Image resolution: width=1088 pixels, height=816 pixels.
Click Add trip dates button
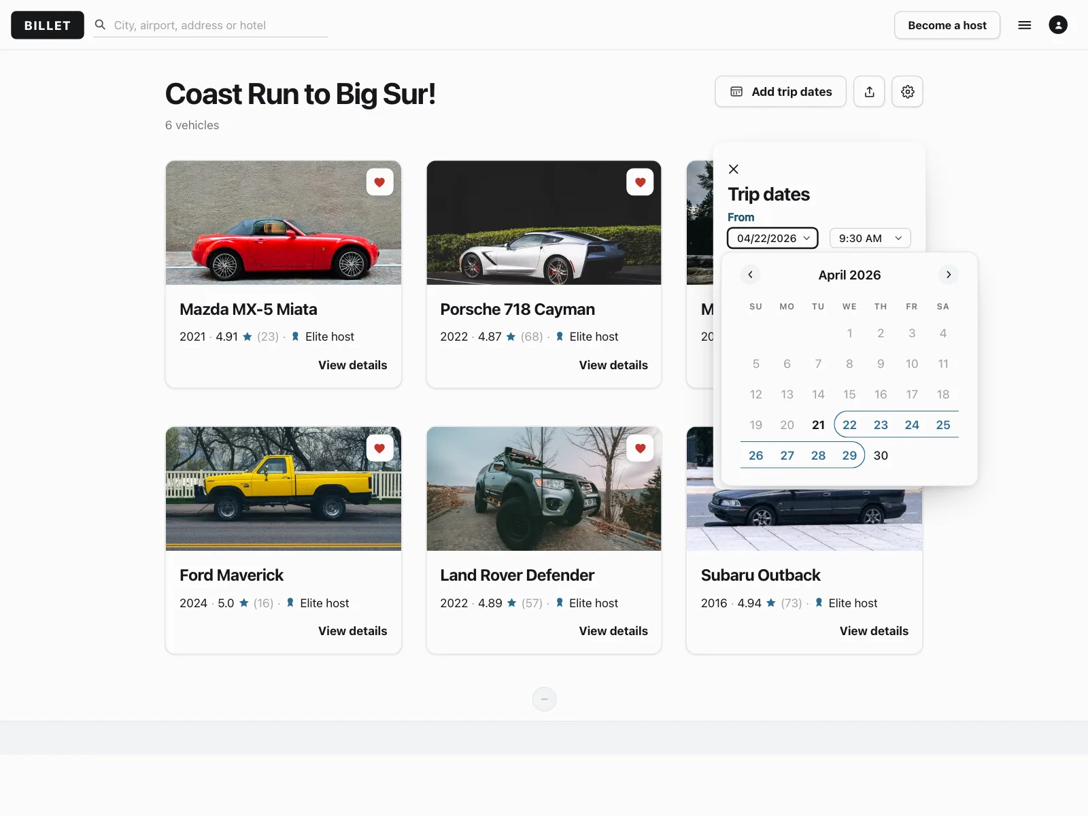pos(780,92)
